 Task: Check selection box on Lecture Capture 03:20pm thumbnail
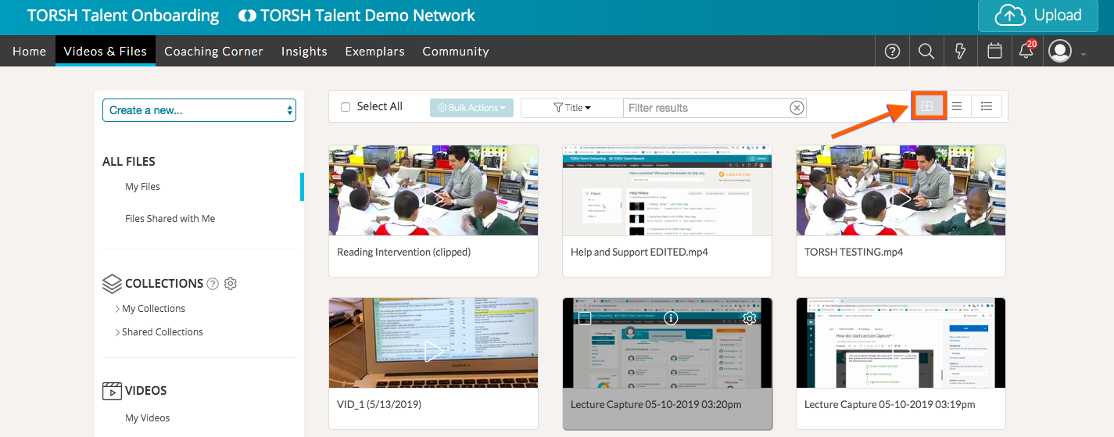click(584, 317)
